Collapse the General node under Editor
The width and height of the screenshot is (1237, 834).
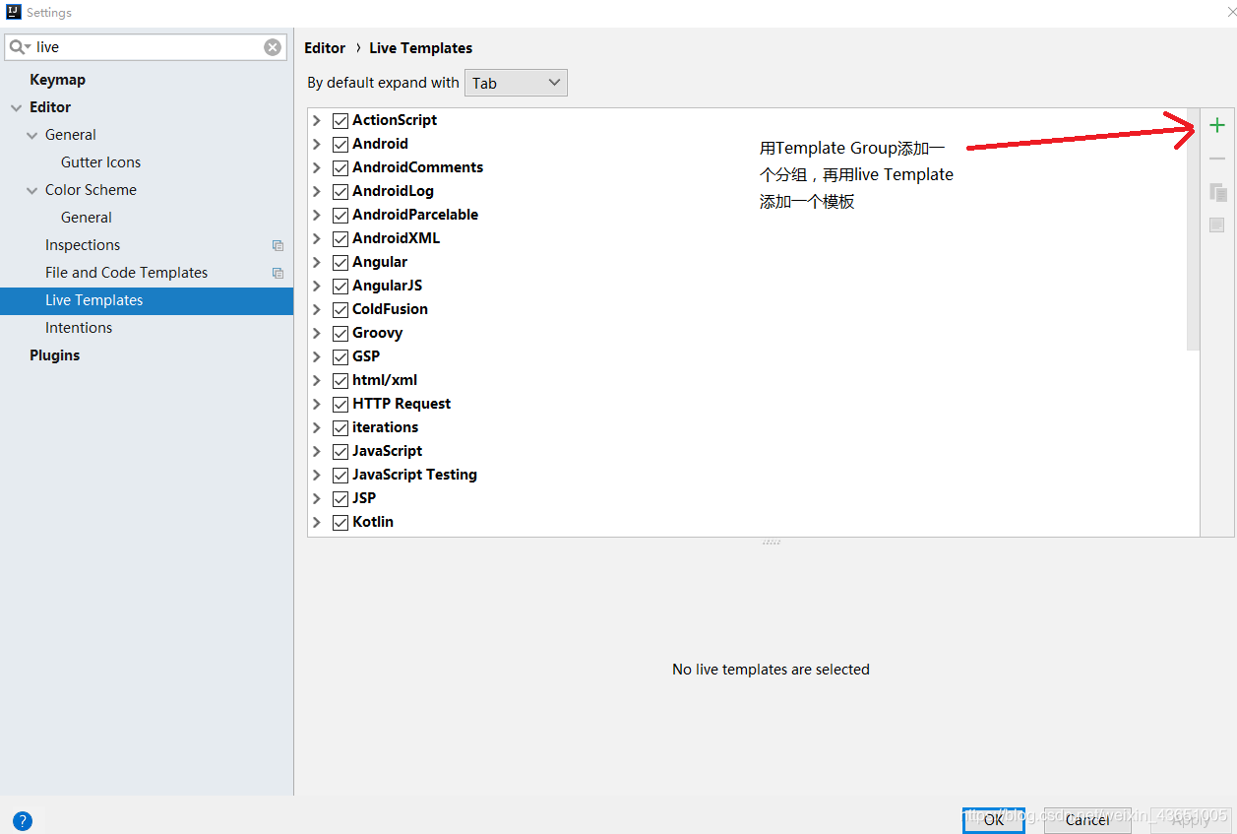coord(32,135)
